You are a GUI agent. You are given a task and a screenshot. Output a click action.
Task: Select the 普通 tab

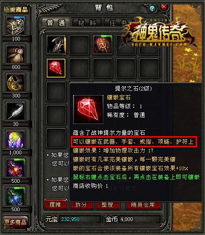pos(56,23)
